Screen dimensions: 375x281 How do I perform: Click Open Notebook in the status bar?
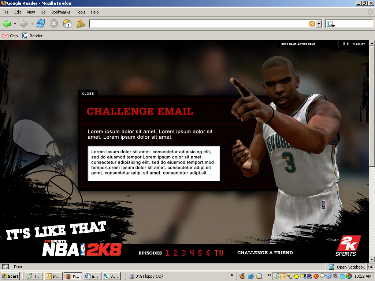pyautogui.click(x=347, y=267)
